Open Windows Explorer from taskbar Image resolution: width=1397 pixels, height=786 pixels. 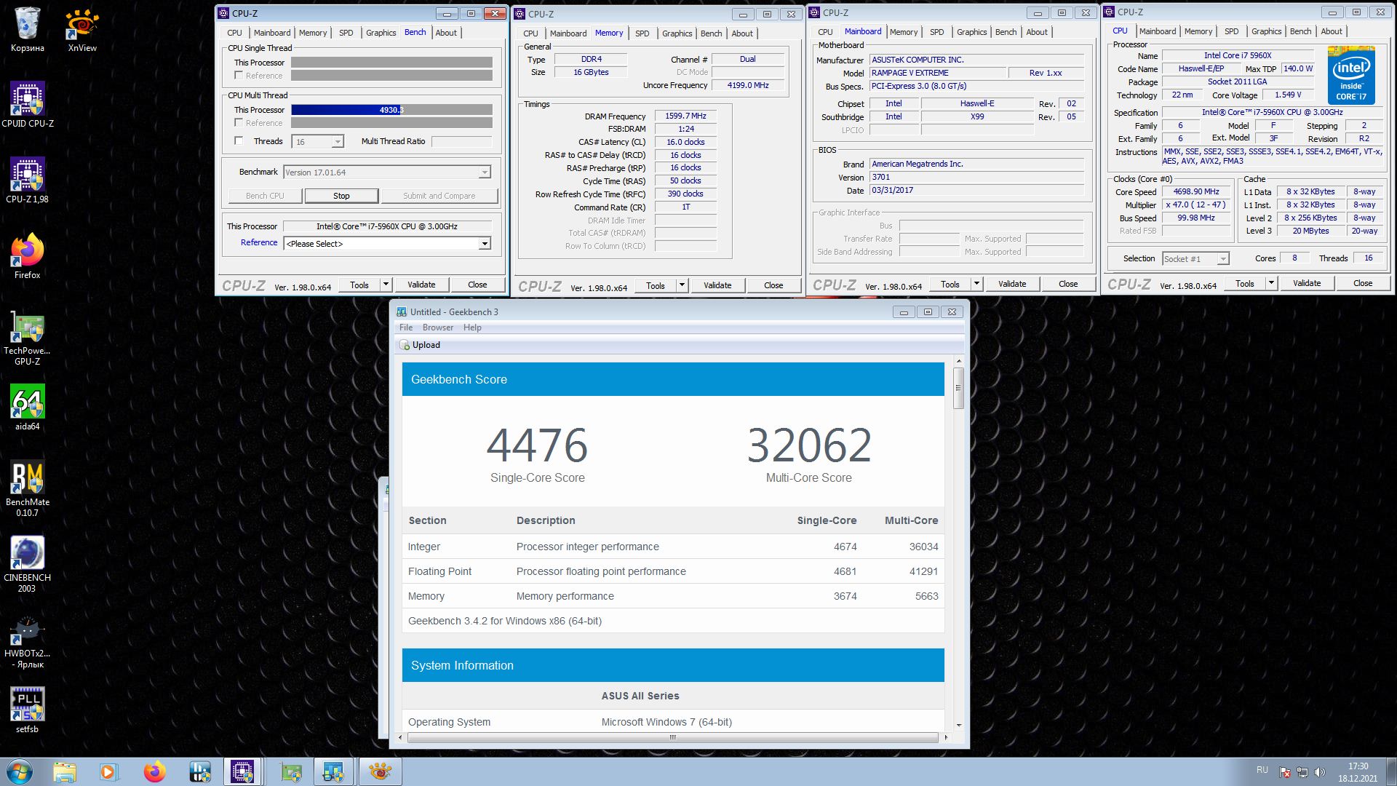point(65,771)
